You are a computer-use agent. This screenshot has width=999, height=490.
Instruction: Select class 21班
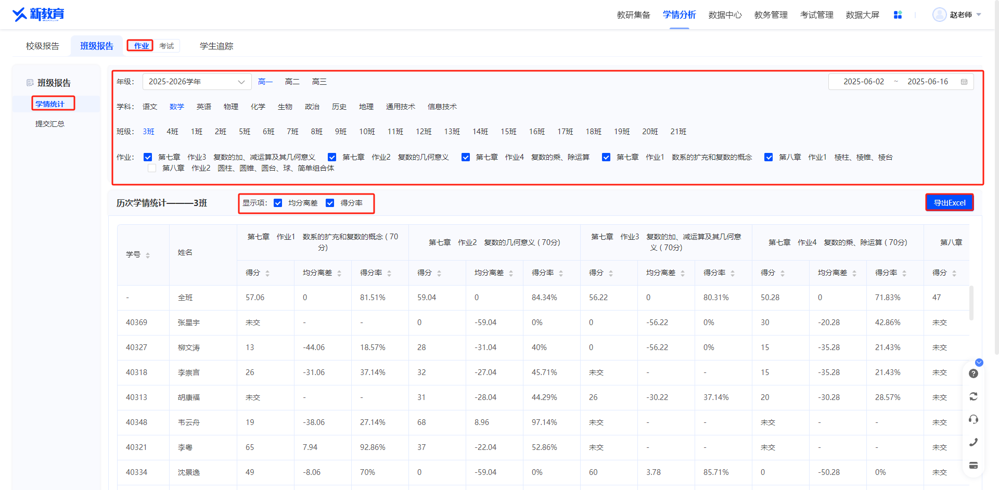click(678, 132)
